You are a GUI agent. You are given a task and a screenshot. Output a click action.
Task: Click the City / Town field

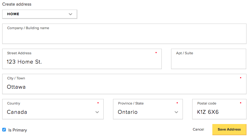coord(124,84)
